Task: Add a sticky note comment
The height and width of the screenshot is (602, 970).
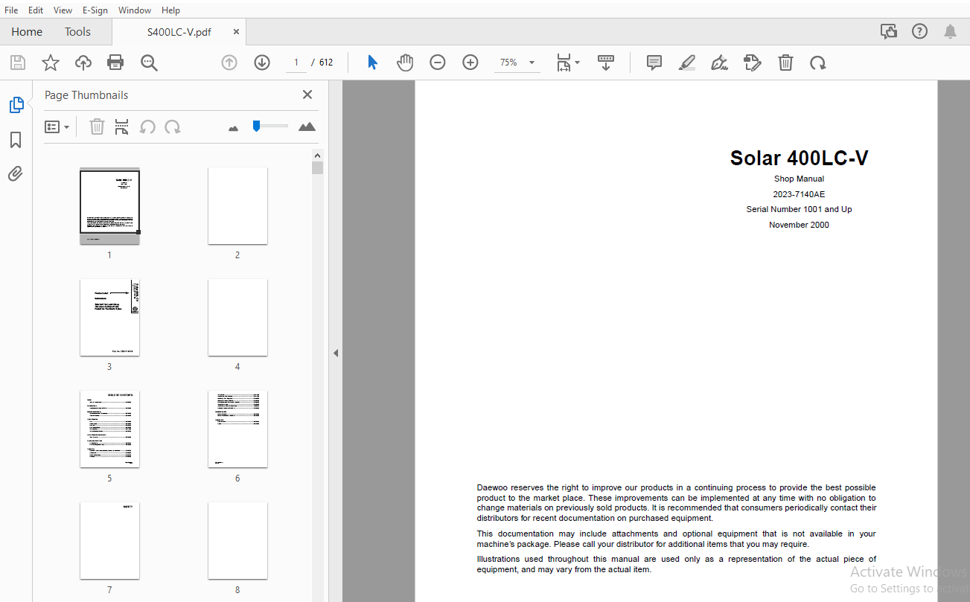Action: point(654,63)
